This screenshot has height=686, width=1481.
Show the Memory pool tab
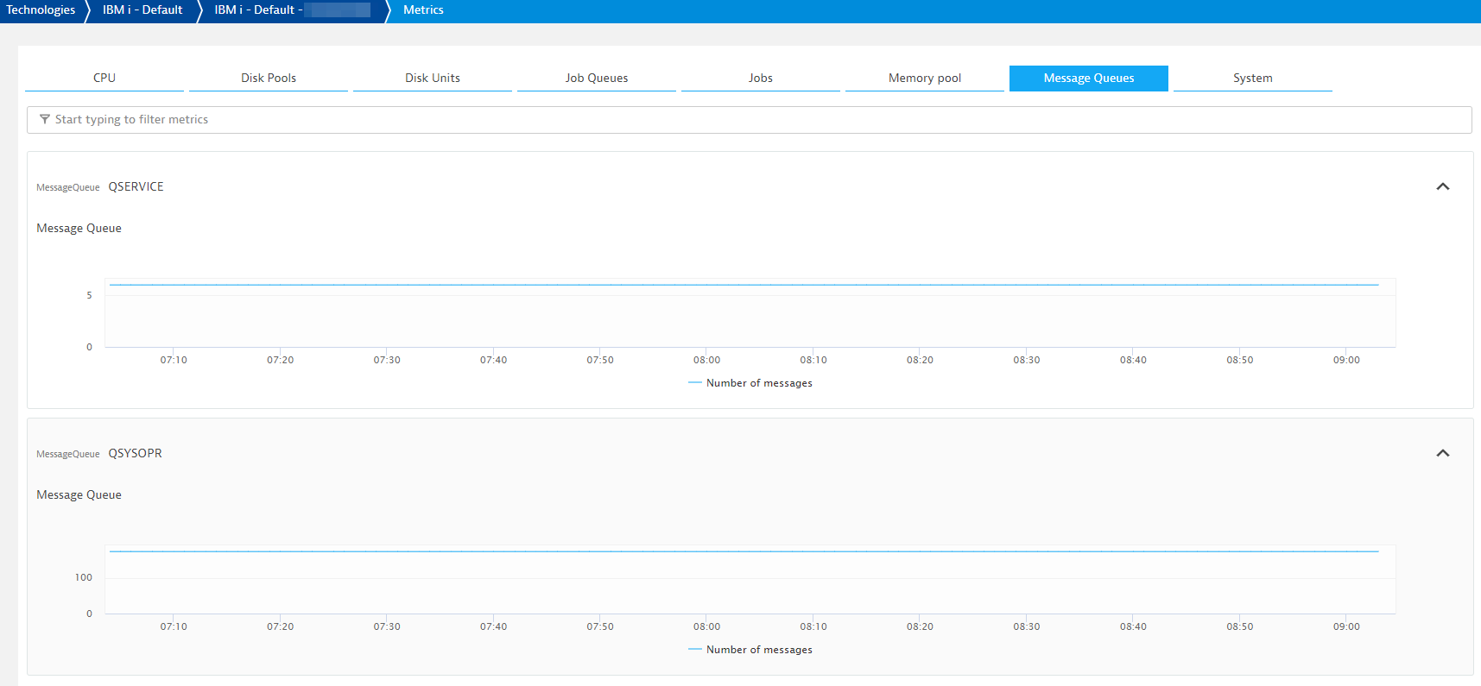pyautogui.click(x=925, y=78)
